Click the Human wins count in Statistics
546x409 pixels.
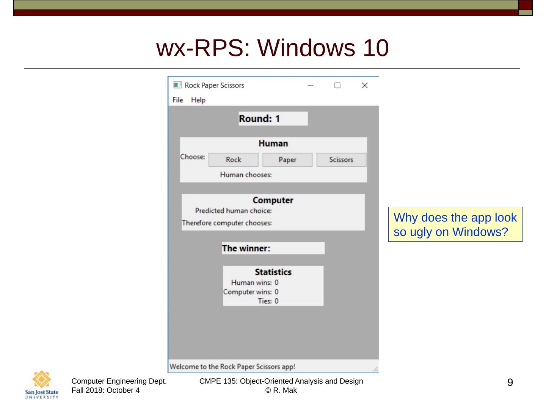(x=276, y=283)
